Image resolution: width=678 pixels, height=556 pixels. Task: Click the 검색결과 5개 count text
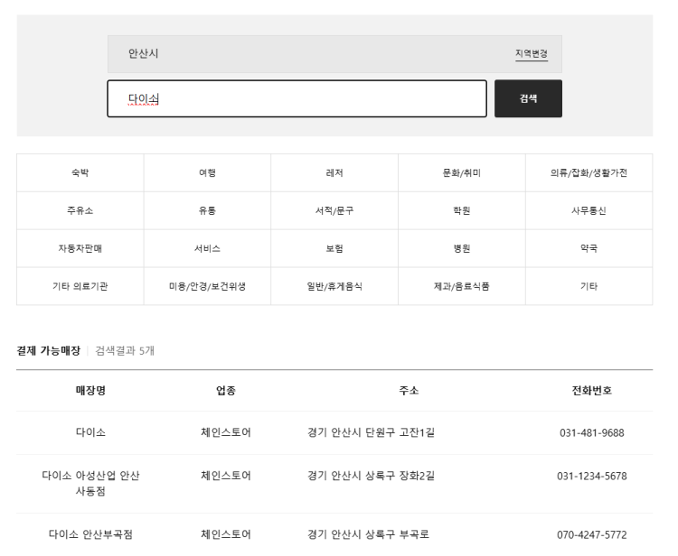(x=125, y=350)
